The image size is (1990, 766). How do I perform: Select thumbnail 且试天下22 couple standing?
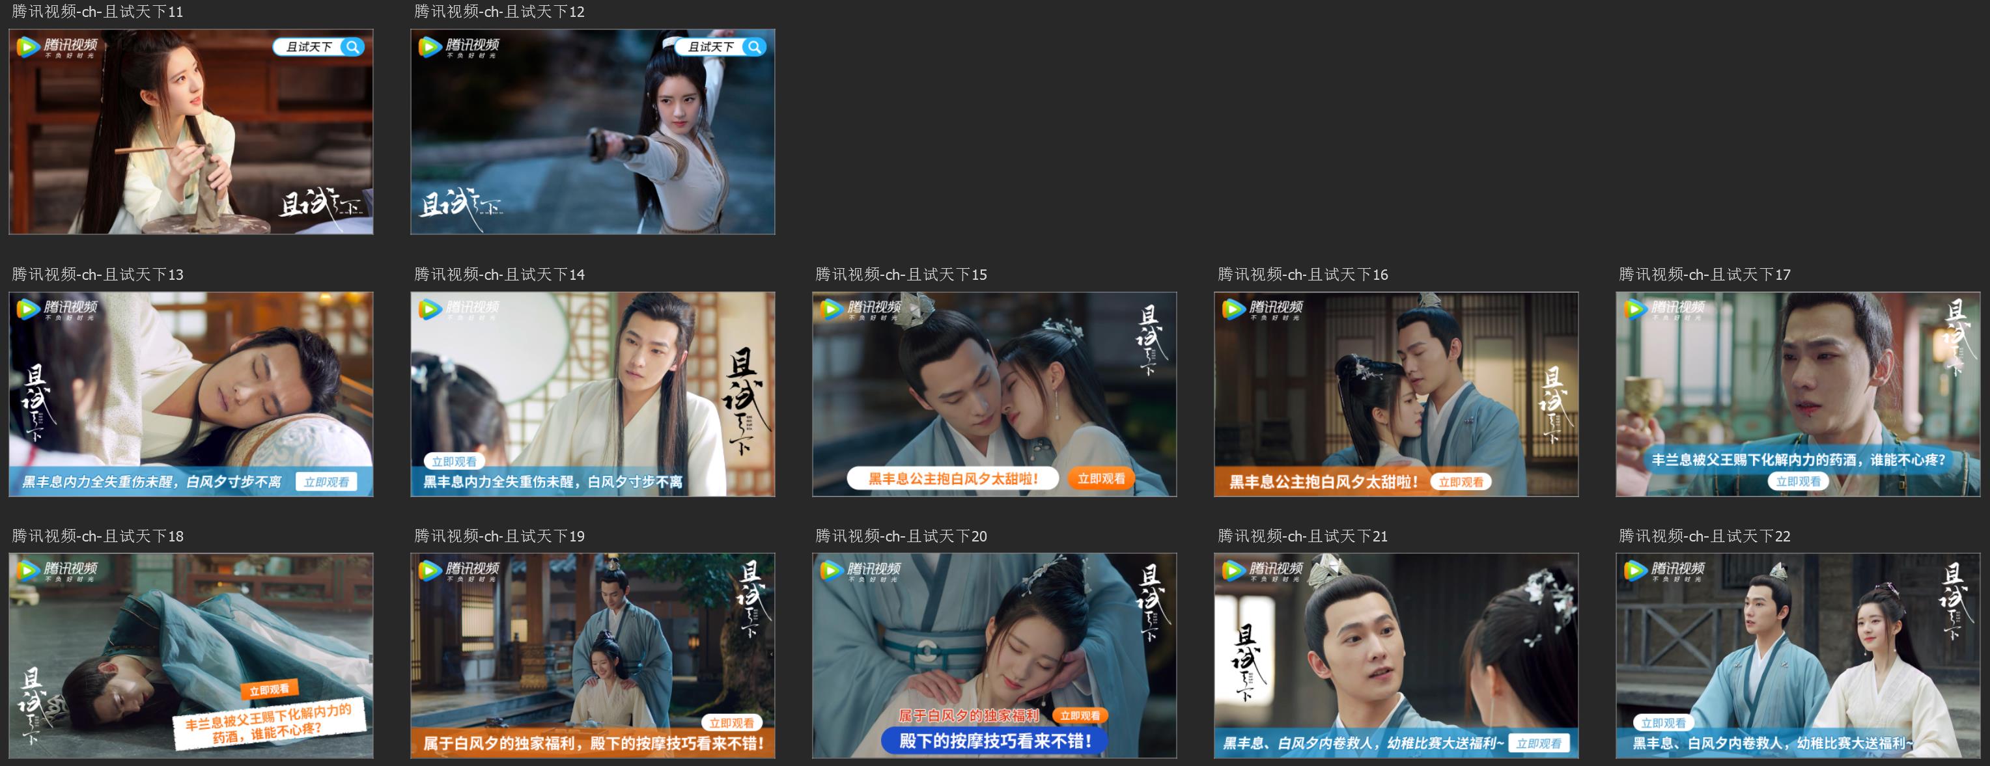[1798, 655]
